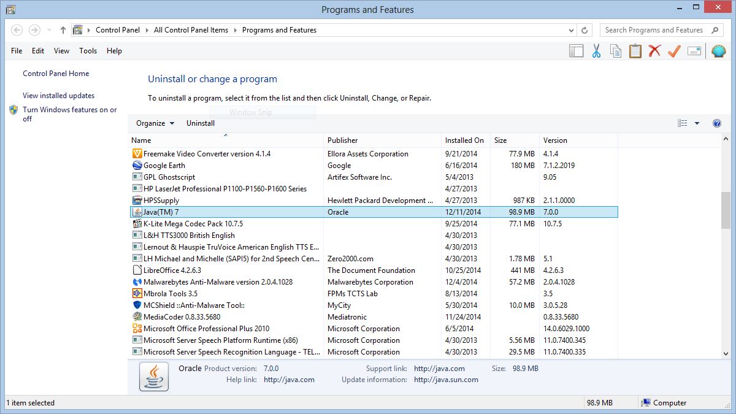Select the GPL Ghostscript row
Image resolution: width=736 pixels, height=414 pixels.
[x=374, y=177]
